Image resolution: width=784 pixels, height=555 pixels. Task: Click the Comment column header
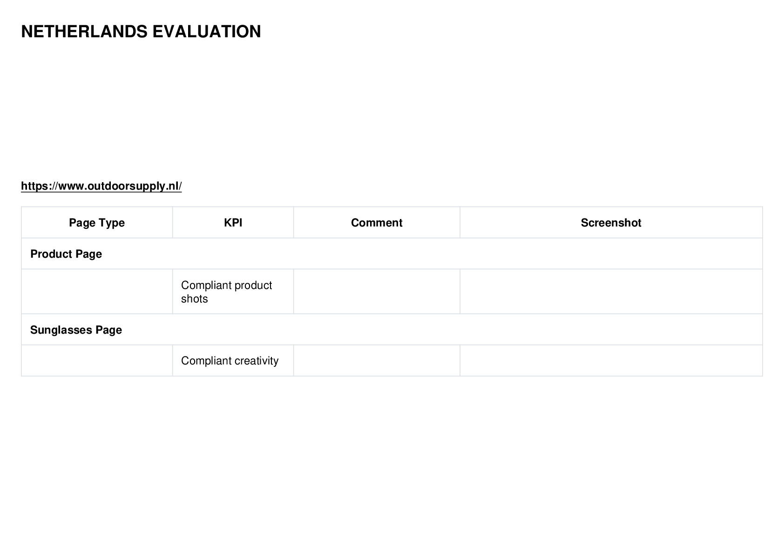[x=377, y=223]
